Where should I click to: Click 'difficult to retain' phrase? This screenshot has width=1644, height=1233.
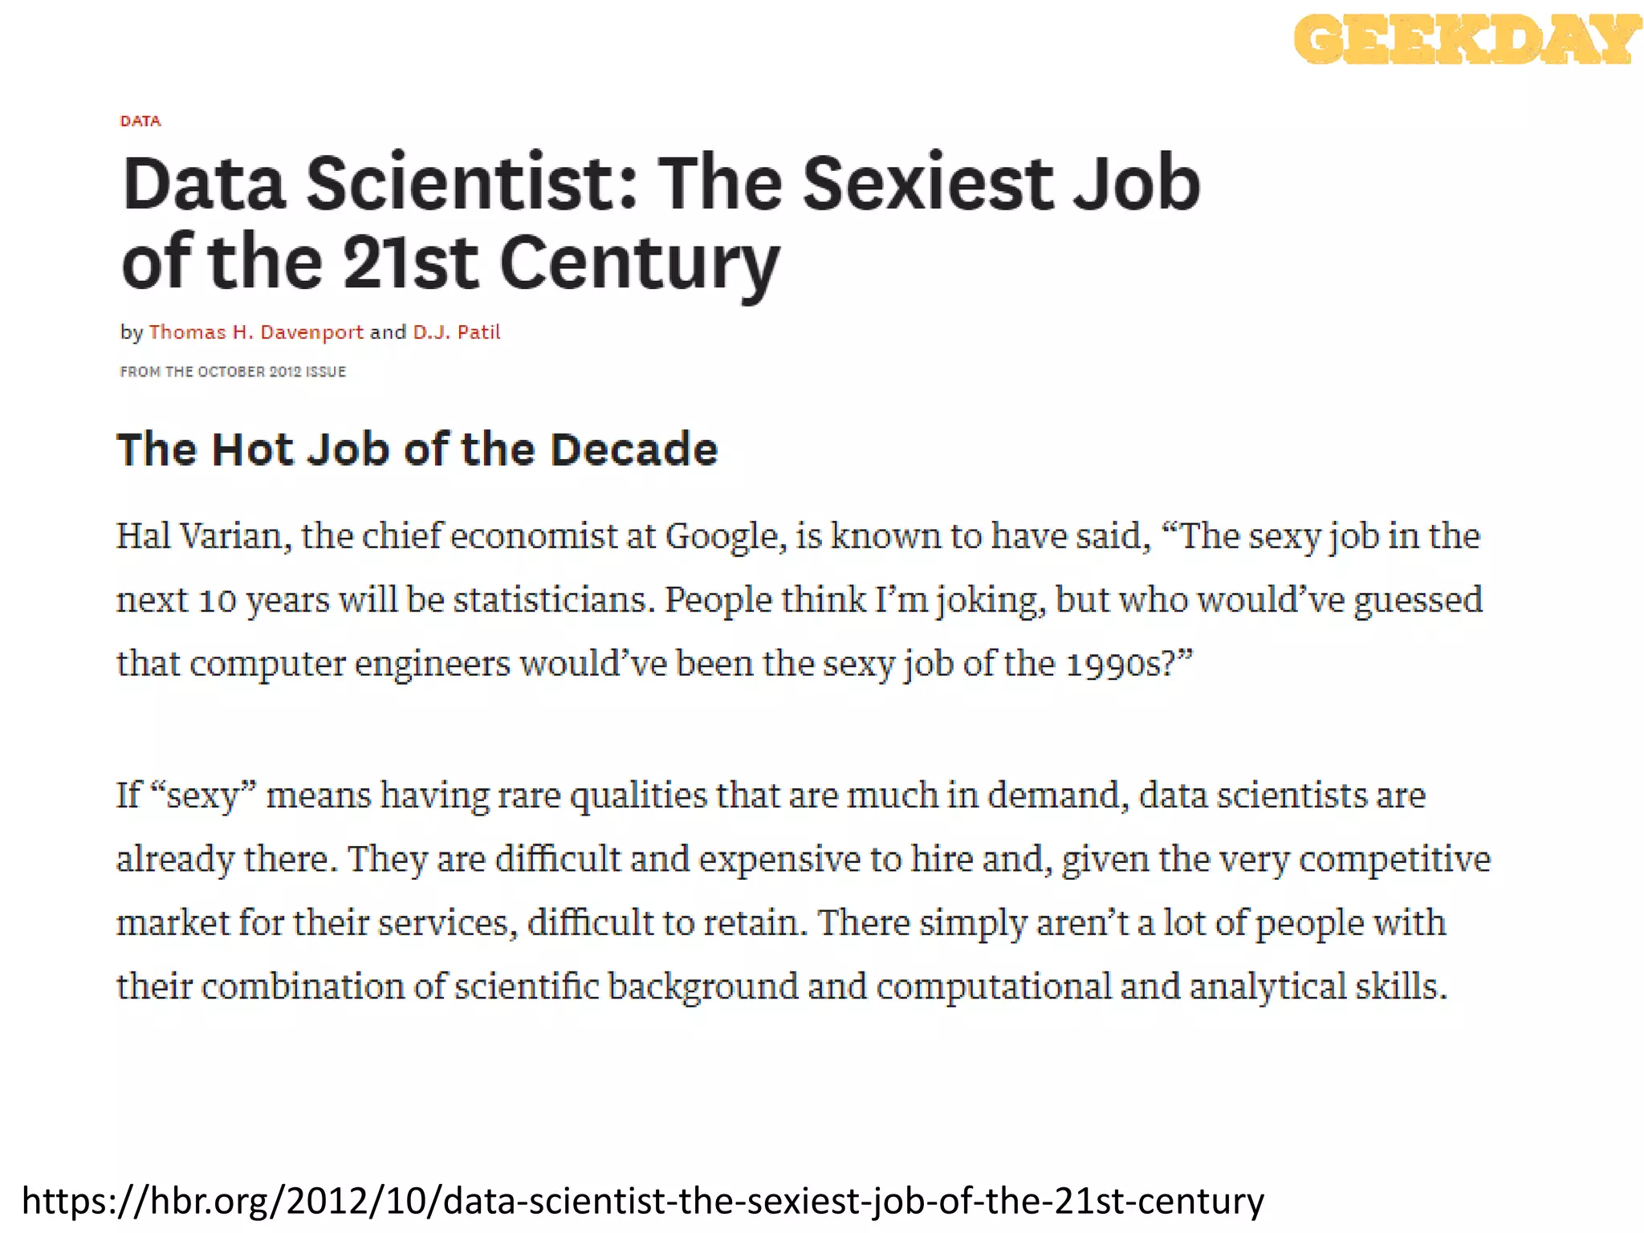click(666, 923)
